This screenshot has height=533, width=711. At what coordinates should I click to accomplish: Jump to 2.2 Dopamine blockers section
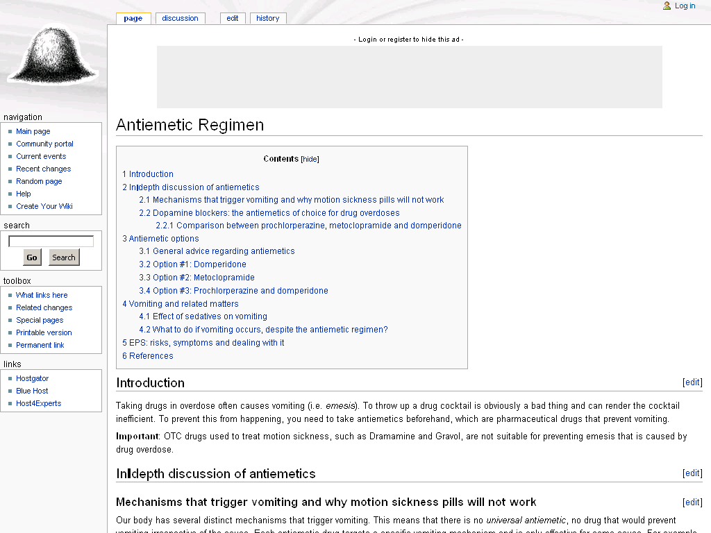click(x=269, y=213)
